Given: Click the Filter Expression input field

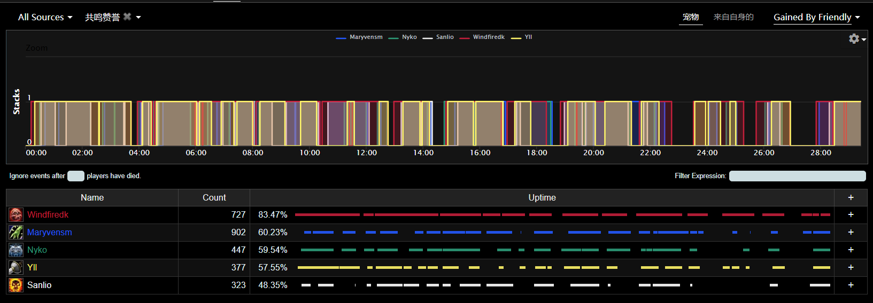Looking at the screenshot, I should (x=797, y=176).
